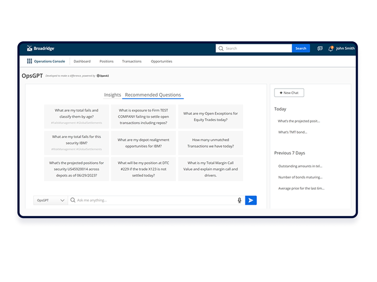
Task: Select the Recommended Questions tab
Action: click(153, 95)
